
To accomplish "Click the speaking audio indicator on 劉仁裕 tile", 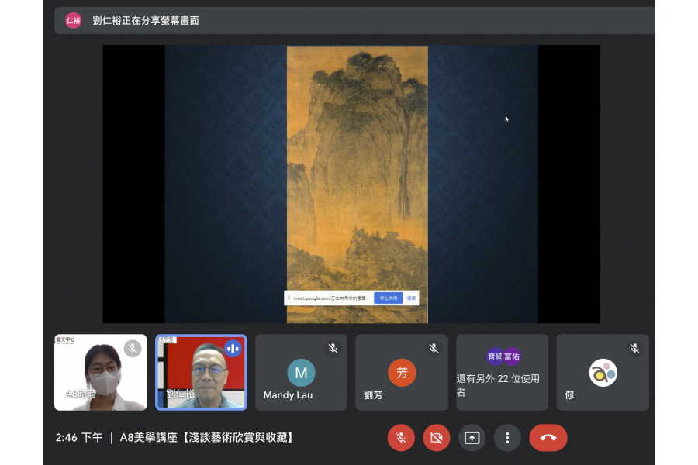I will pos(233,349).
